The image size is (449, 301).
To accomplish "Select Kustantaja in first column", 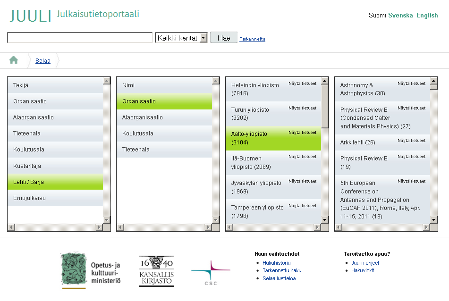I will click(x=55, y=166).
